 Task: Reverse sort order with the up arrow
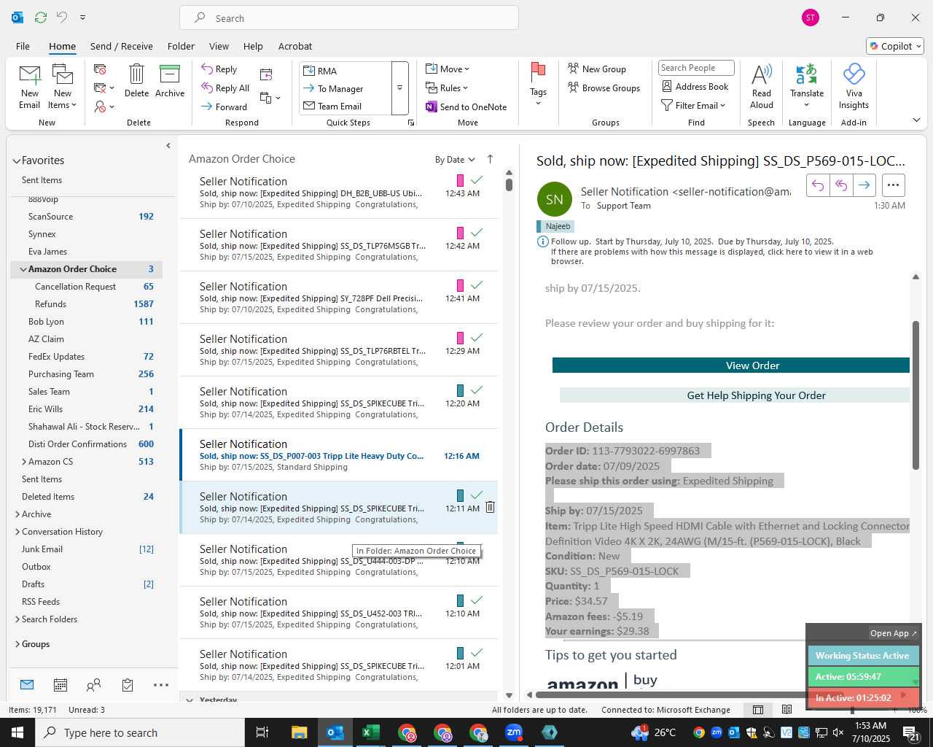pyautogui.click(x=490, y=159)
